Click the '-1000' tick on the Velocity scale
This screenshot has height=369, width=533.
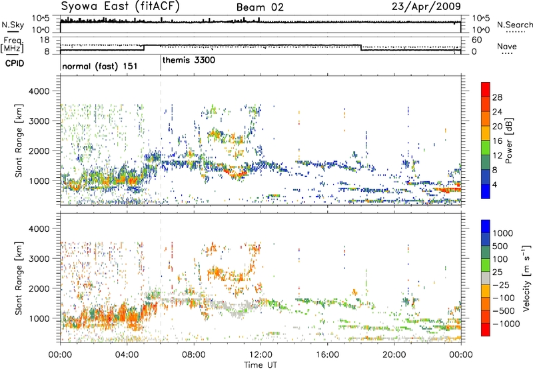[506, 324]
